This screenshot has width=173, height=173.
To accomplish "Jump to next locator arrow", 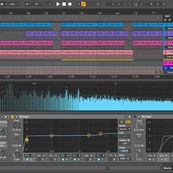I will click(x=170, y=20).
